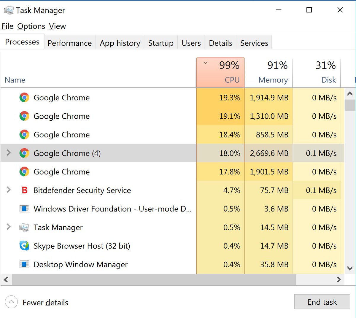Click the 18.0% CPU cell
Screen dimensions: 356x318
click(220, 153)
